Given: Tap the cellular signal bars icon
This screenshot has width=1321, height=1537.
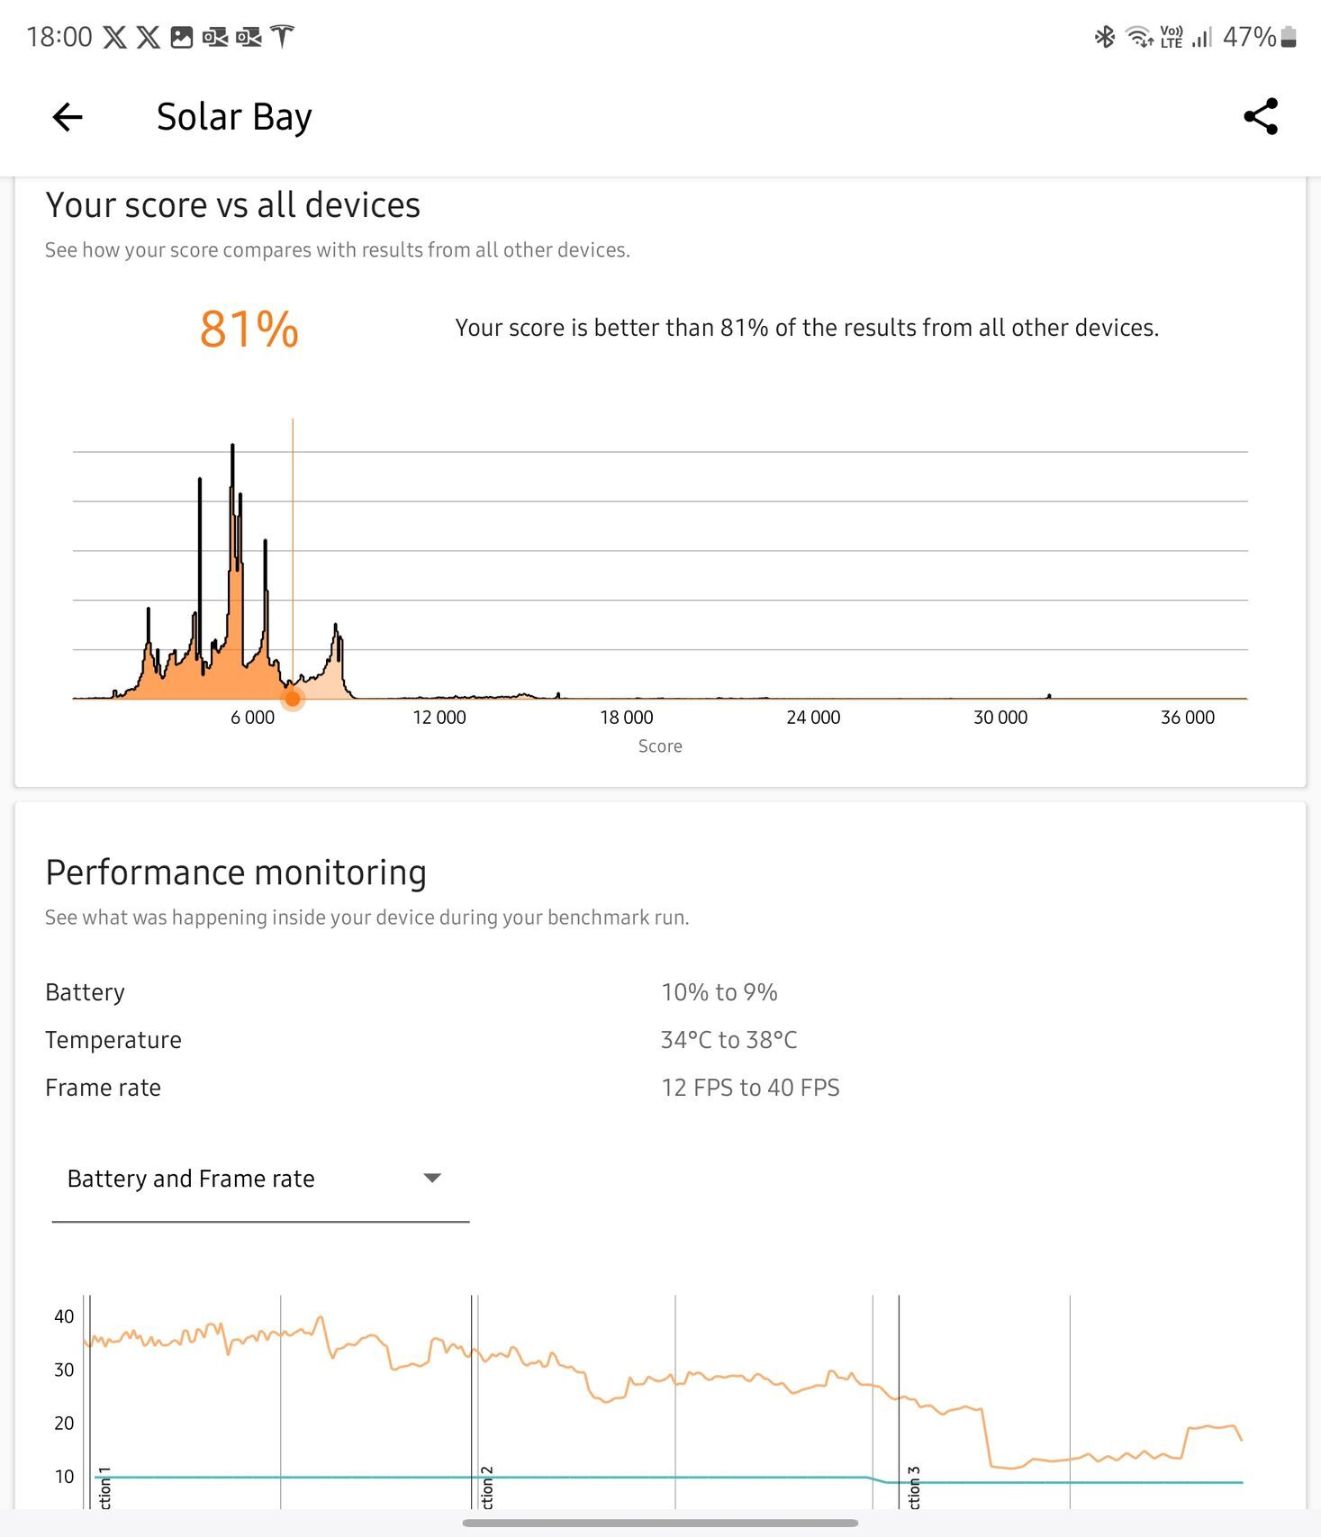Looking at the screenshot, I should pyautogui.click(x=1202, y=37).
